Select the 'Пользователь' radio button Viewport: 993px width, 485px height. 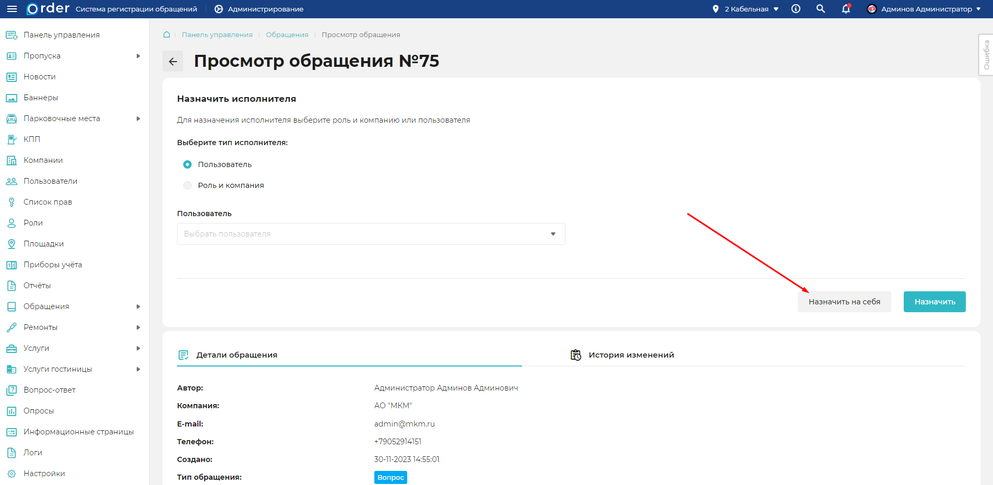pyautogui.click(x=187, y=164)
